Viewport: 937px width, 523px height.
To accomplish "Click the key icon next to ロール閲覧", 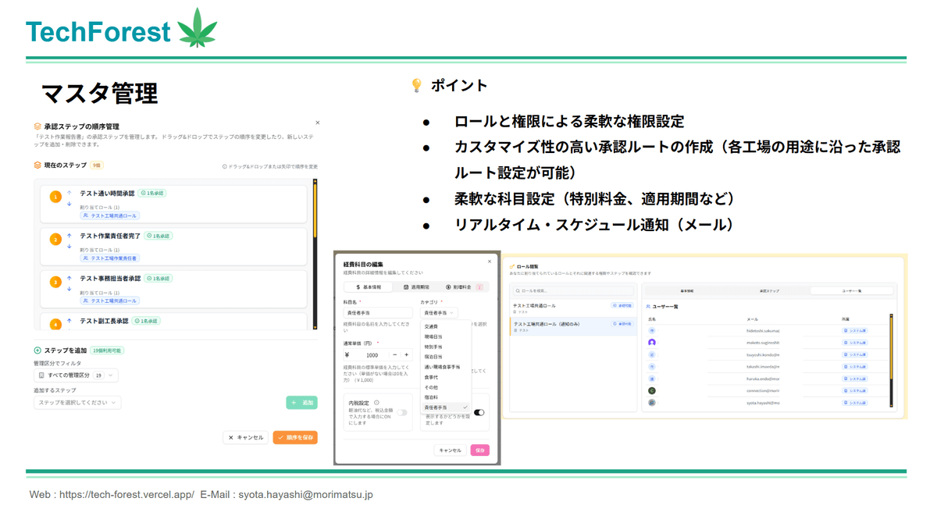I will [x=512, y=265].
